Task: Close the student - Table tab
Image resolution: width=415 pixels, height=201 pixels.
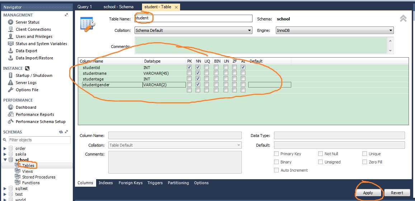Action: point(176,7)
